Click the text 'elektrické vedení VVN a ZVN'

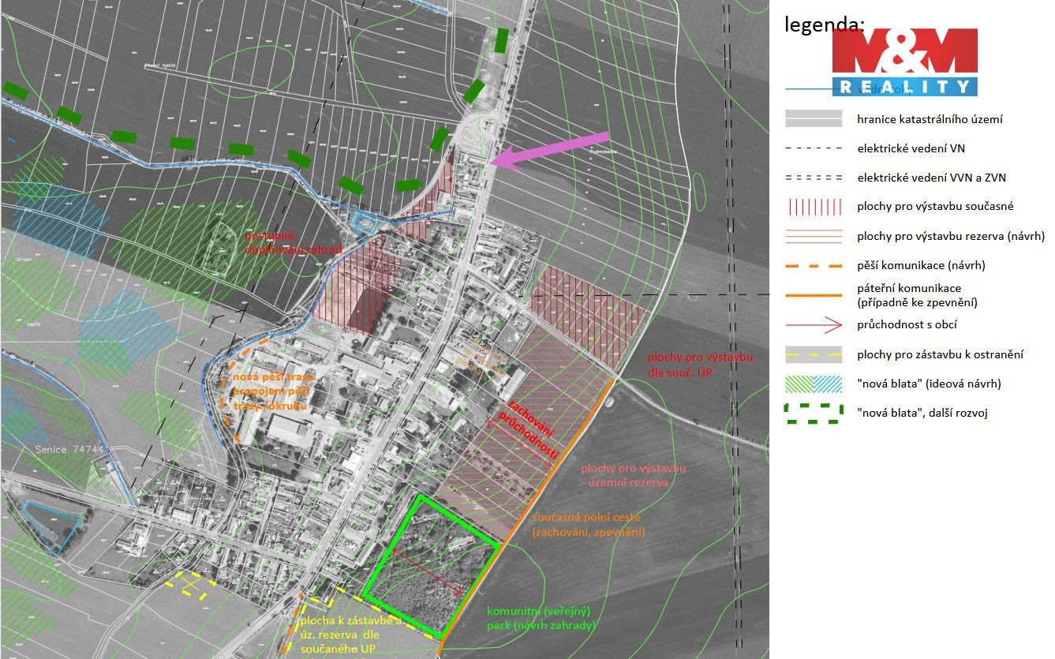pyautogui.click(x=932, y=178)
